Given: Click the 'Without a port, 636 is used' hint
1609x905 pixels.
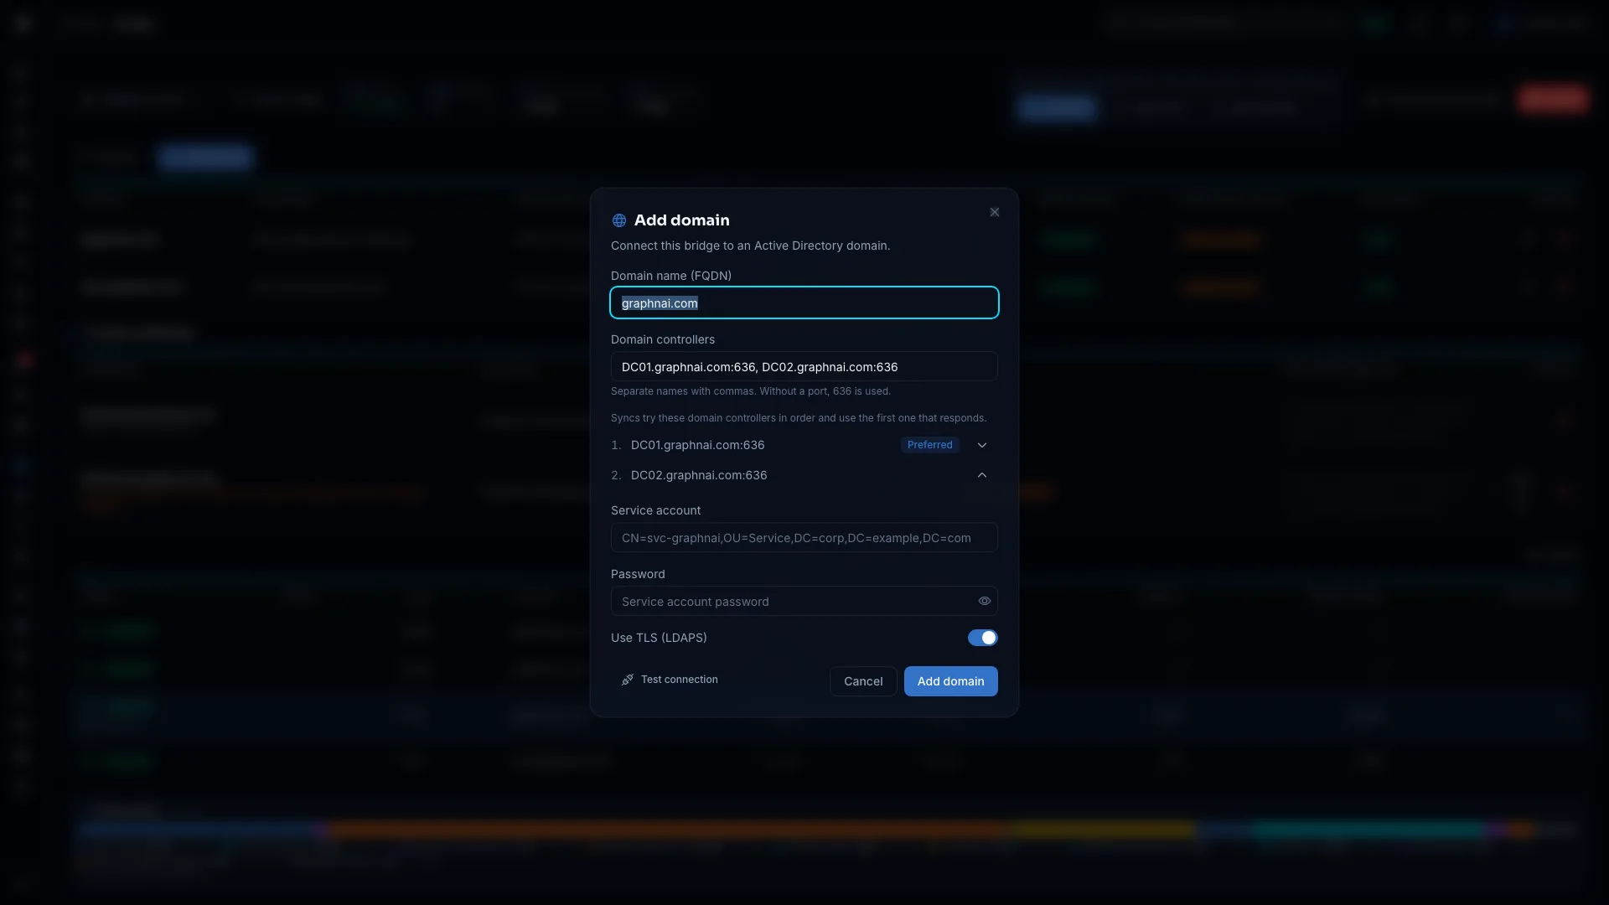Looking at the screenshot, I should (x=825, y=391).
